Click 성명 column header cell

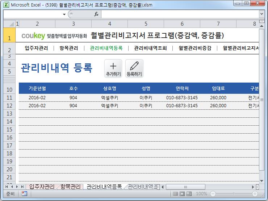coord(146,88)
